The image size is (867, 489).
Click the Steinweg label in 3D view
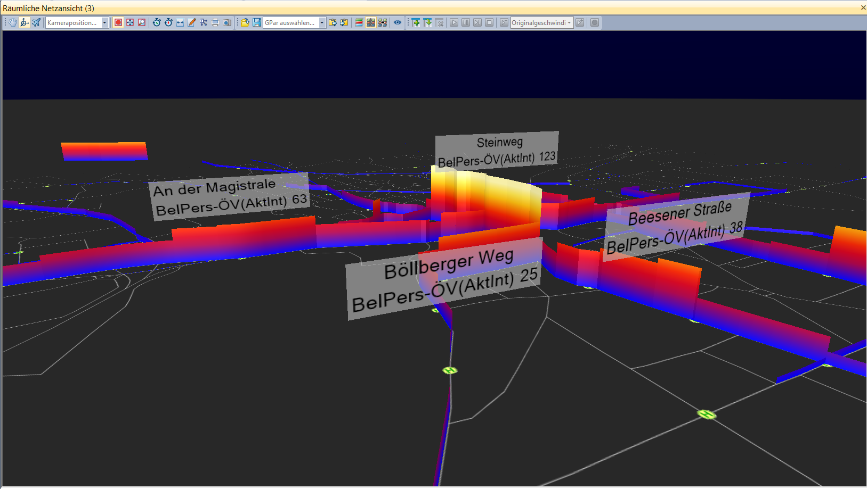click(x=499, y=143)
